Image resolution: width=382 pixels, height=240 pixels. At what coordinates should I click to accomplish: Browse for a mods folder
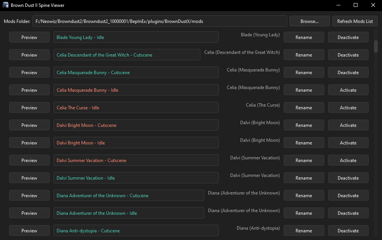[x=309, y=21]
